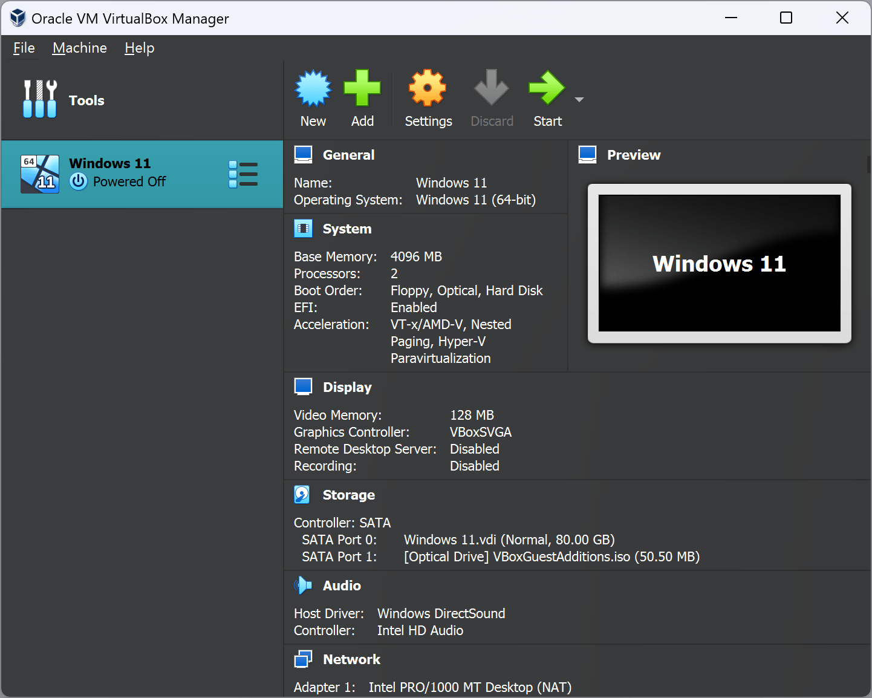
Task: Click the Preview section monitor icon
Action: [x=588, y=155]
